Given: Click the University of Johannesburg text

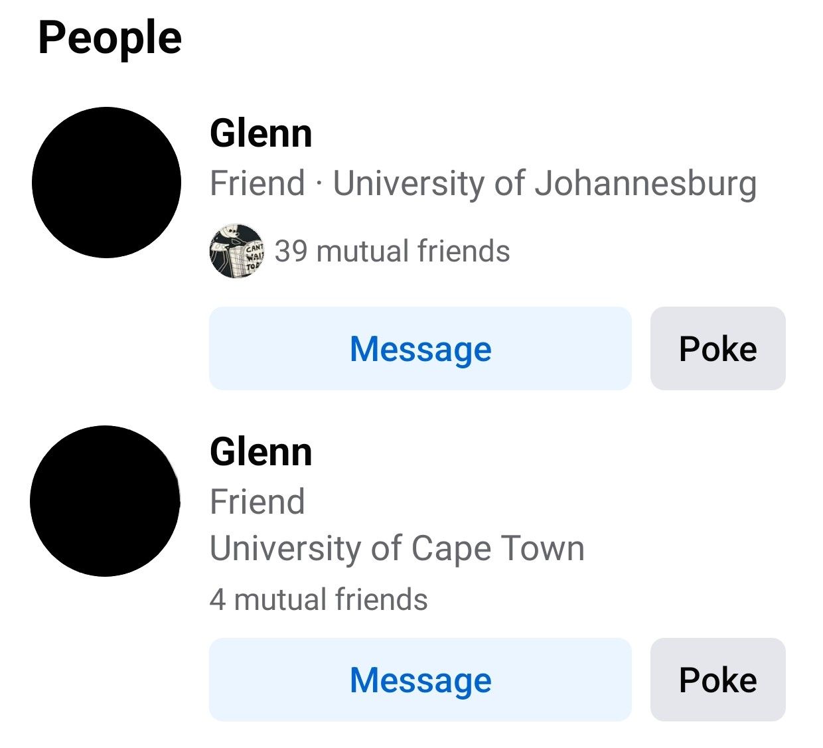Looking at the screenshot, I should click(544, 184).
